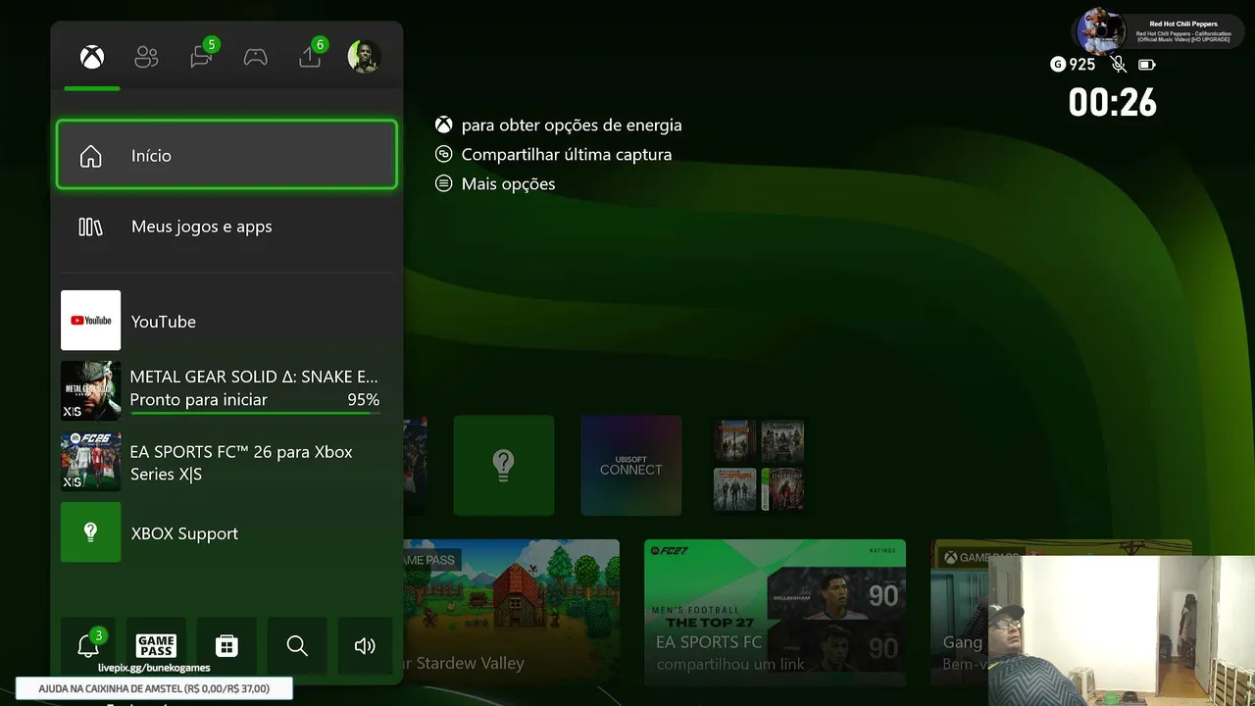Screen dimensions: 1255x706
Task: Open the profile avatar tab
Action: coord(364,57)
